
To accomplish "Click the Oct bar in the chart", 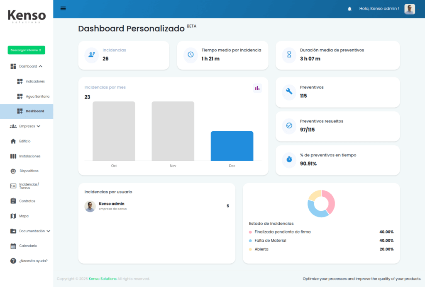I will (114, 131).
